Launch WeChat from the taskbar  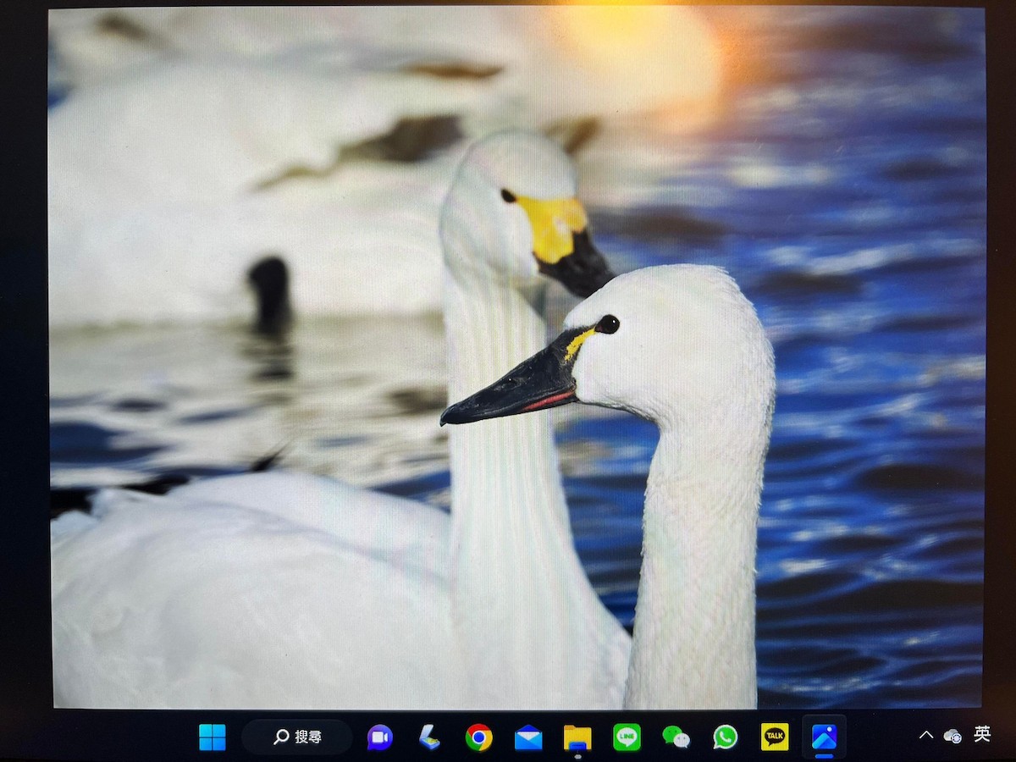tap(677, 737)
